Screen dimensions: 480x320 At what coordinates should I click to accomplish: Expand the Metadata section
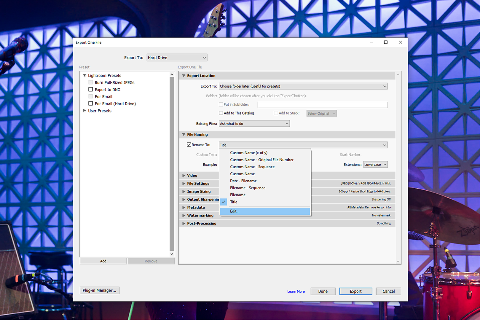(x=184, y=208)
